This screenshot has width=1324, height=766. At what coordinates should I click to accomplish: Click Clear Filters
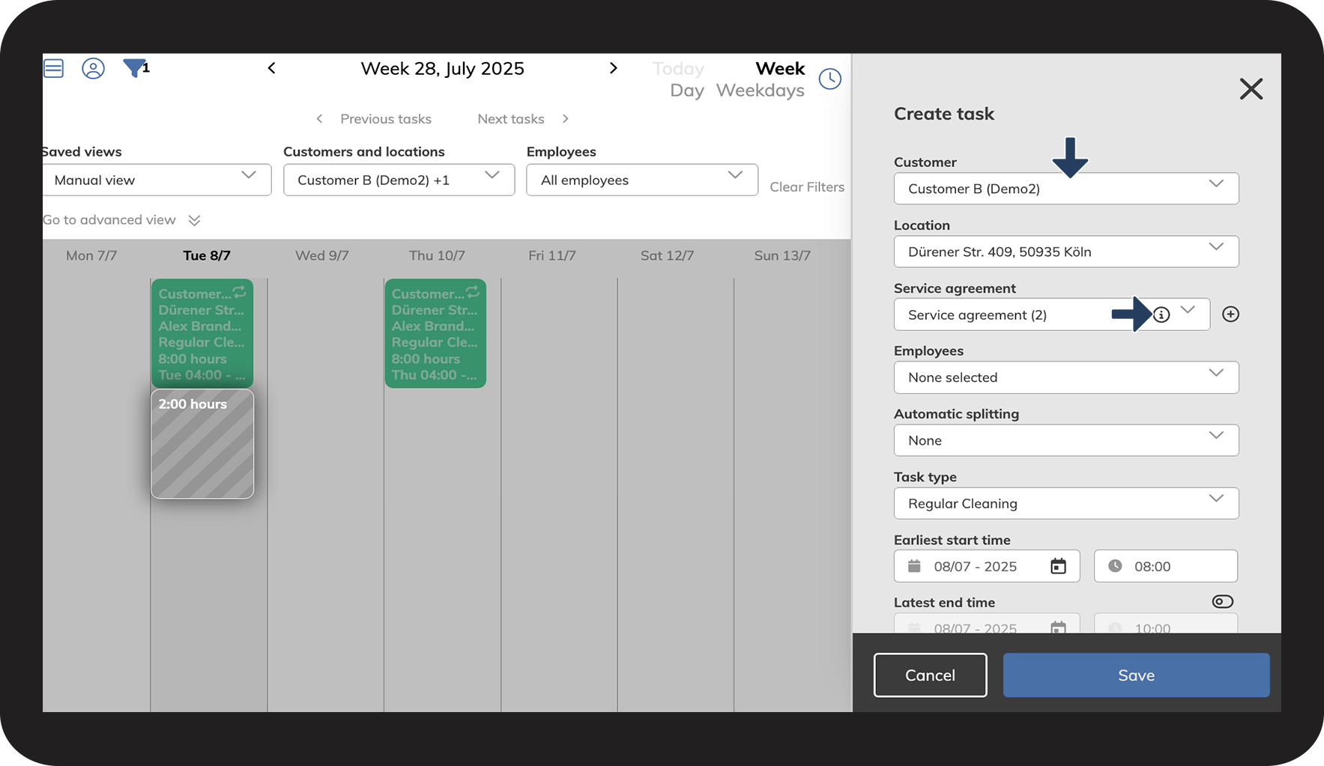pyautogui.click(x=807, y=187)
